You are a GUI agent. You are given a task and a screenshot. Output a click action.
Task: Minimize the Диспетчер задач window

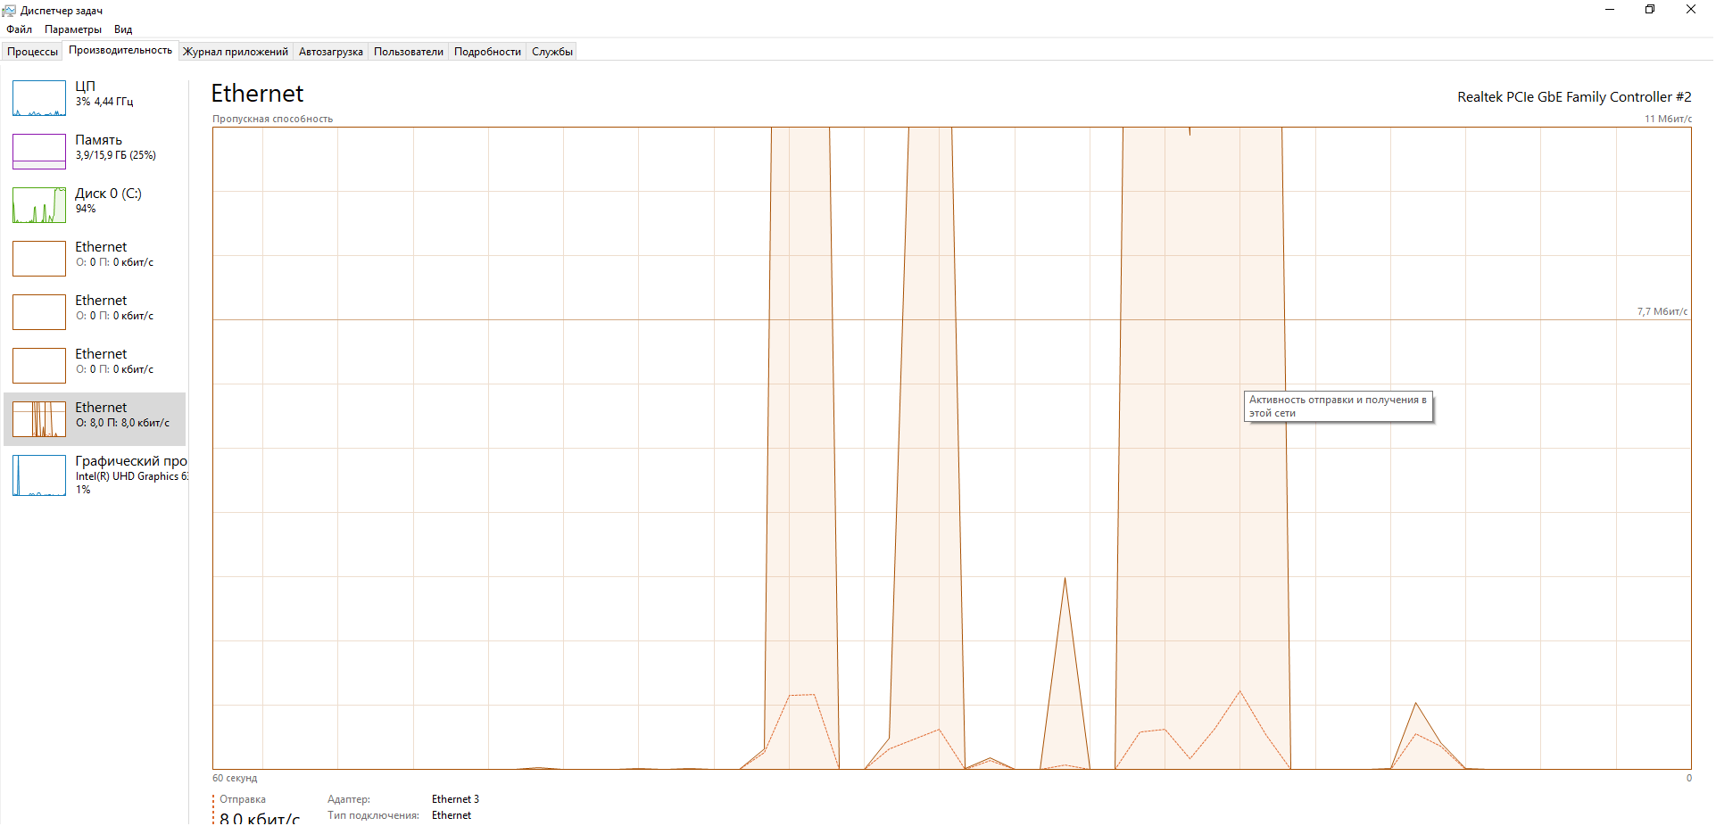point(1610,10)
